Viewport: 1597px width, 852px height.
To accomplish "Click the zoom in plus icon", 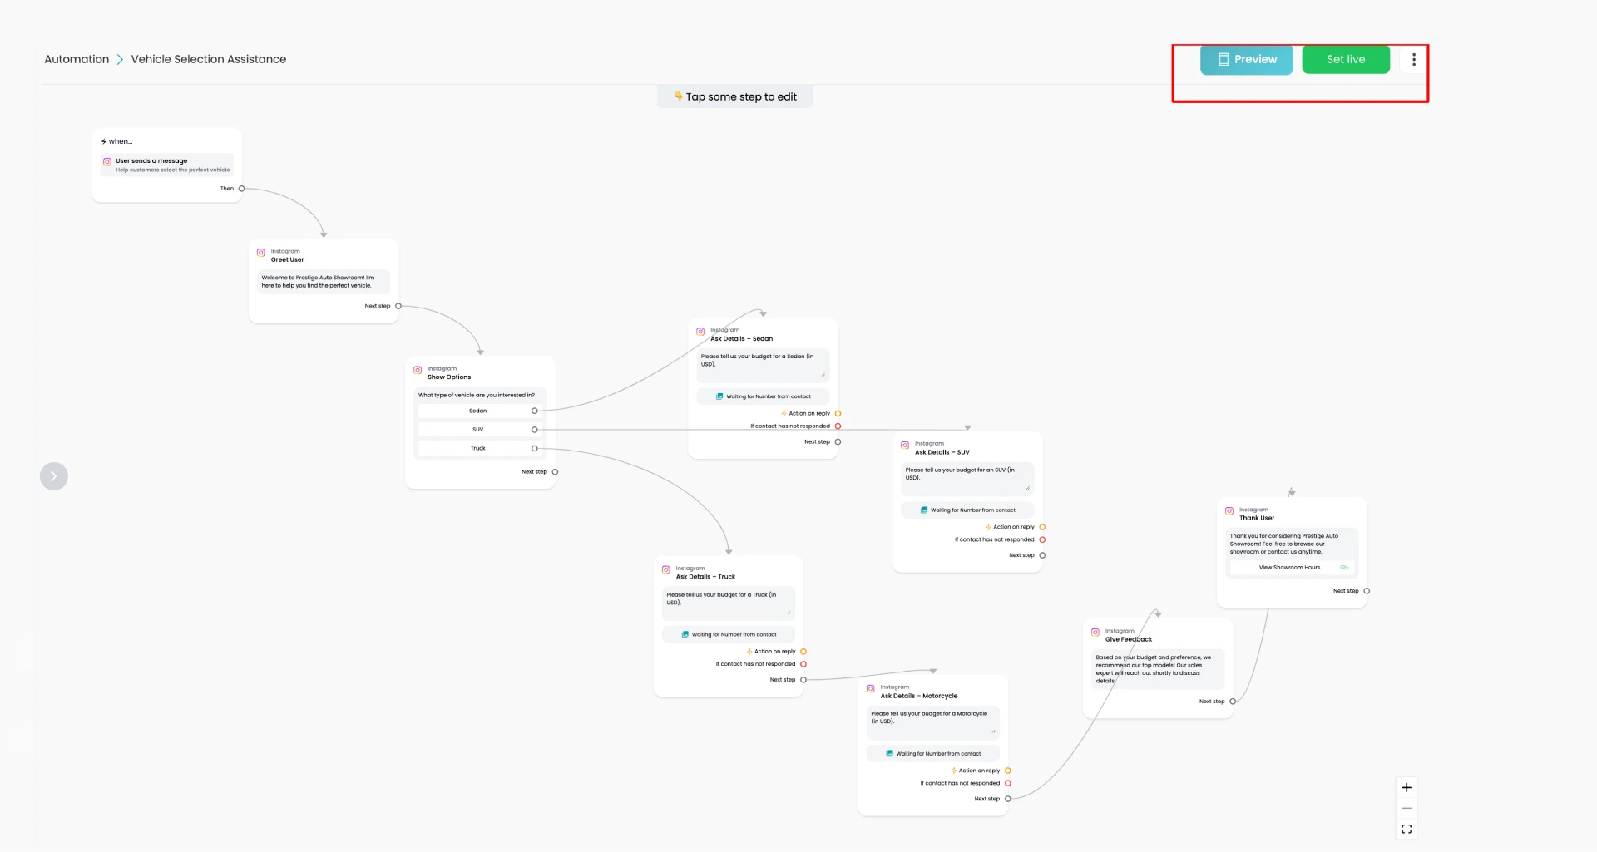I will (1407, 788).
